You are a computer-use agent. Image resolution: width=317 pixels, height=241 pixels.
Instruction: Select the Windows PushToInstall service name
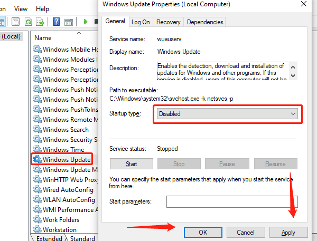click(70, 109)
